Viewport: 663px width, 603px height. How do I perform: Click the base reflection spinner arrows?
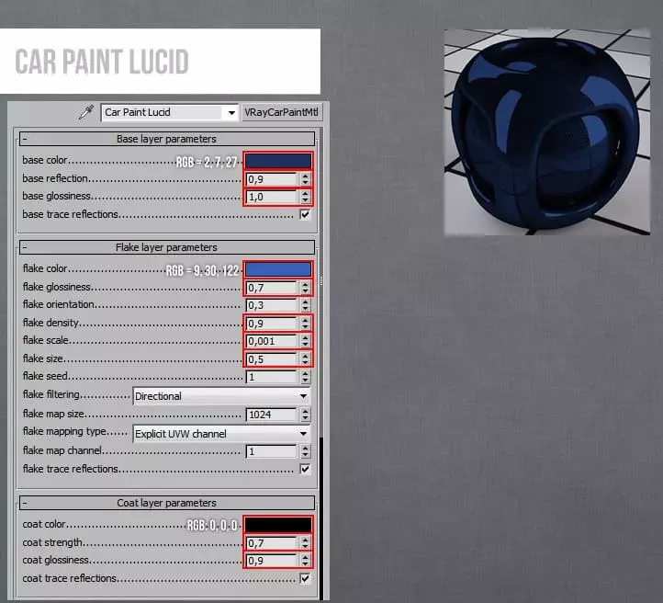tap(305, 179)
